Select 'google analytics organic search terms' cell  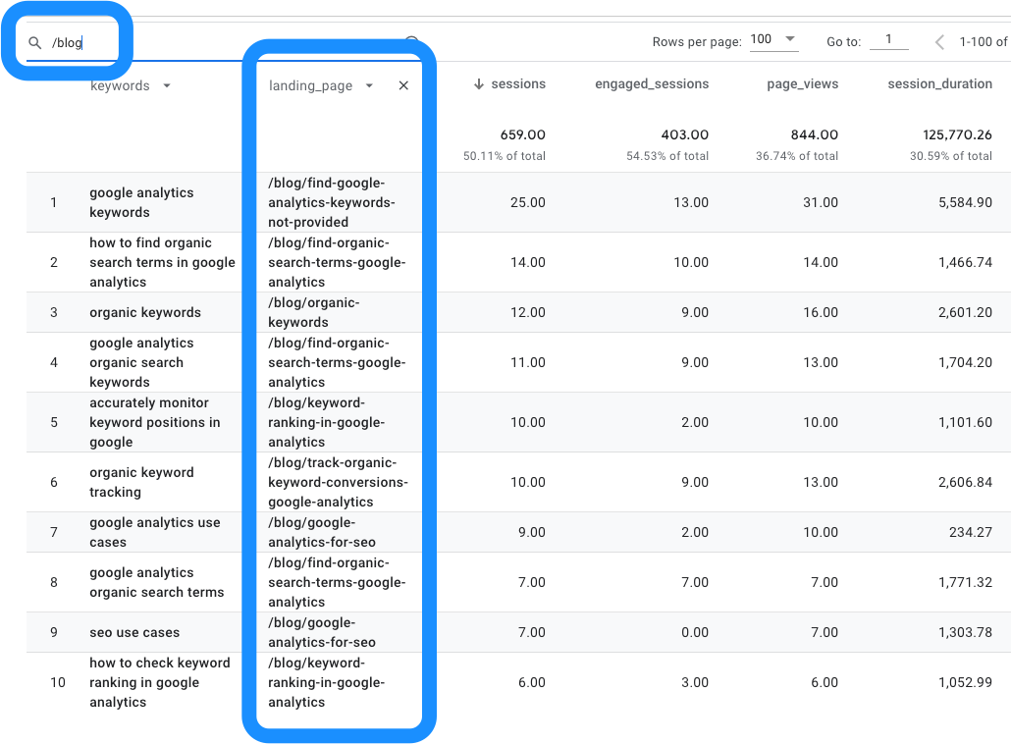click(157, 582)
